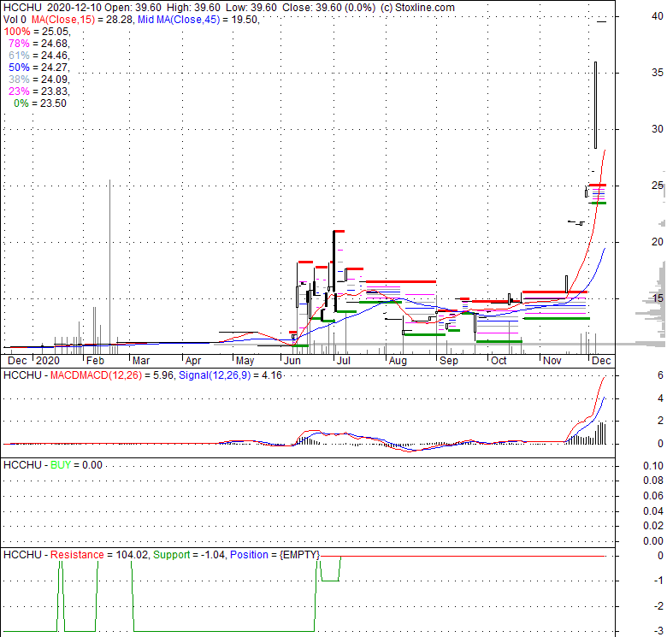Click the 78% = 24.68 Fibonacci level
Screen dimensions: 667x637
(x=39, y=44)
